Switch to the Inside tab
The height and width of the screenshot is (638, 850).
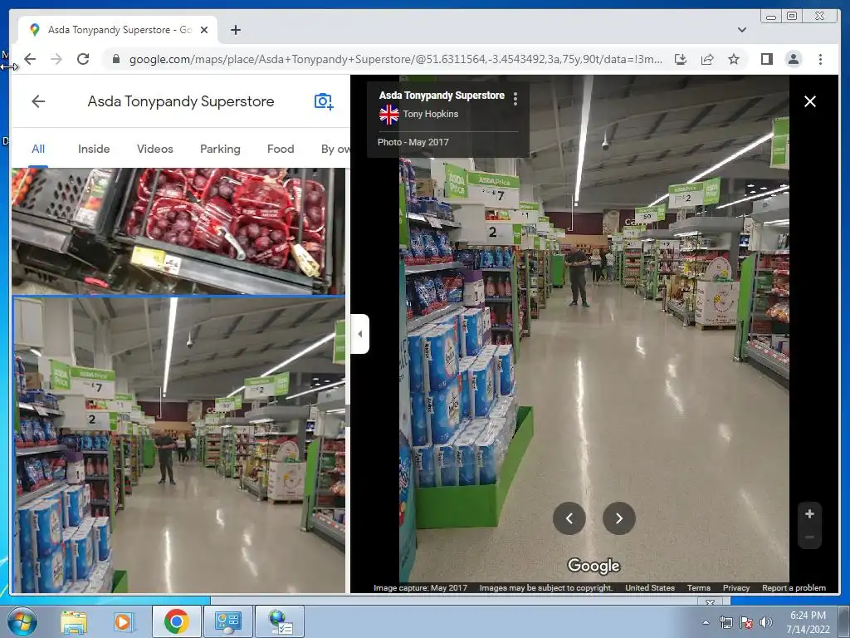pos(94,149)
